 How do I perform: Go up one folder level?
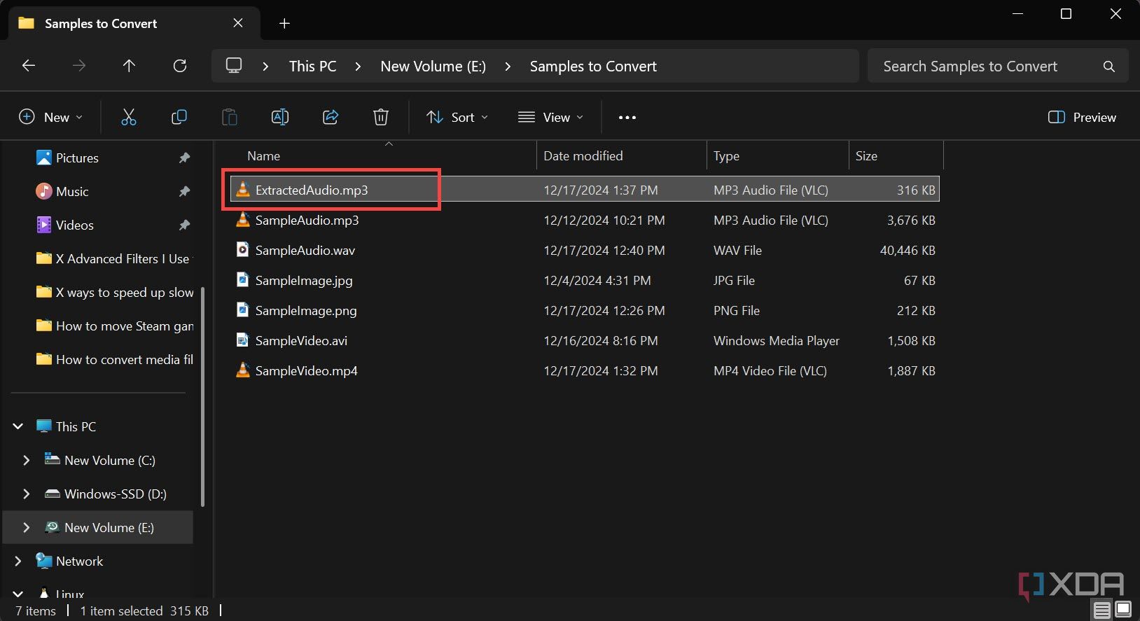[129, 66]
